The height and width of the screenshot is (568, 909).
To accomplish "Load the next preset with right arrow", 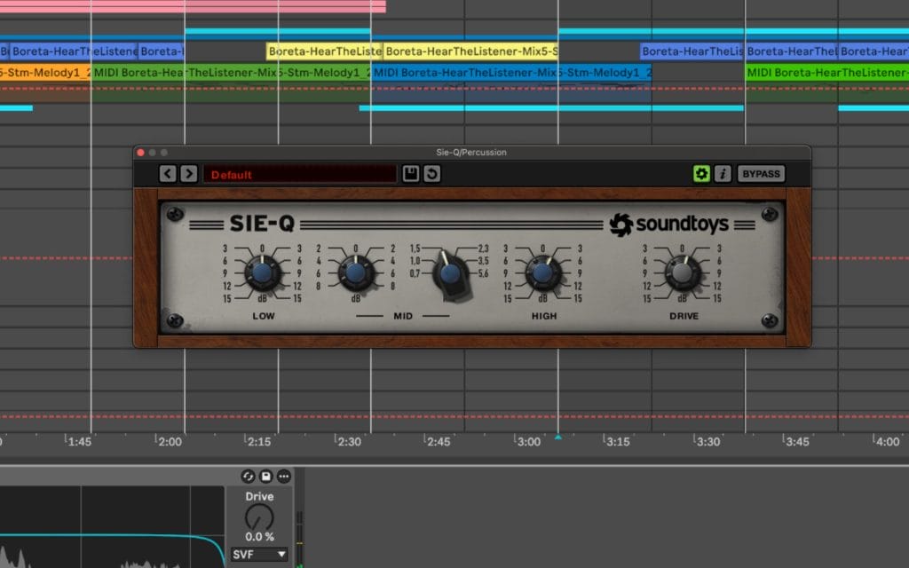I will [188, 174].
